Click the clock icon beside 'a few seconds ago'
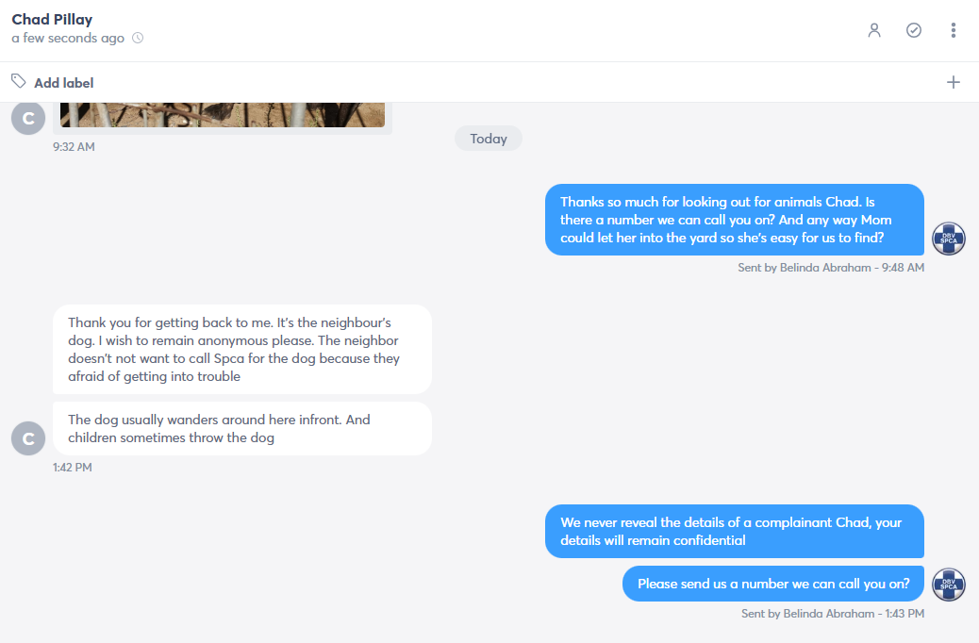 coord(138,38)
